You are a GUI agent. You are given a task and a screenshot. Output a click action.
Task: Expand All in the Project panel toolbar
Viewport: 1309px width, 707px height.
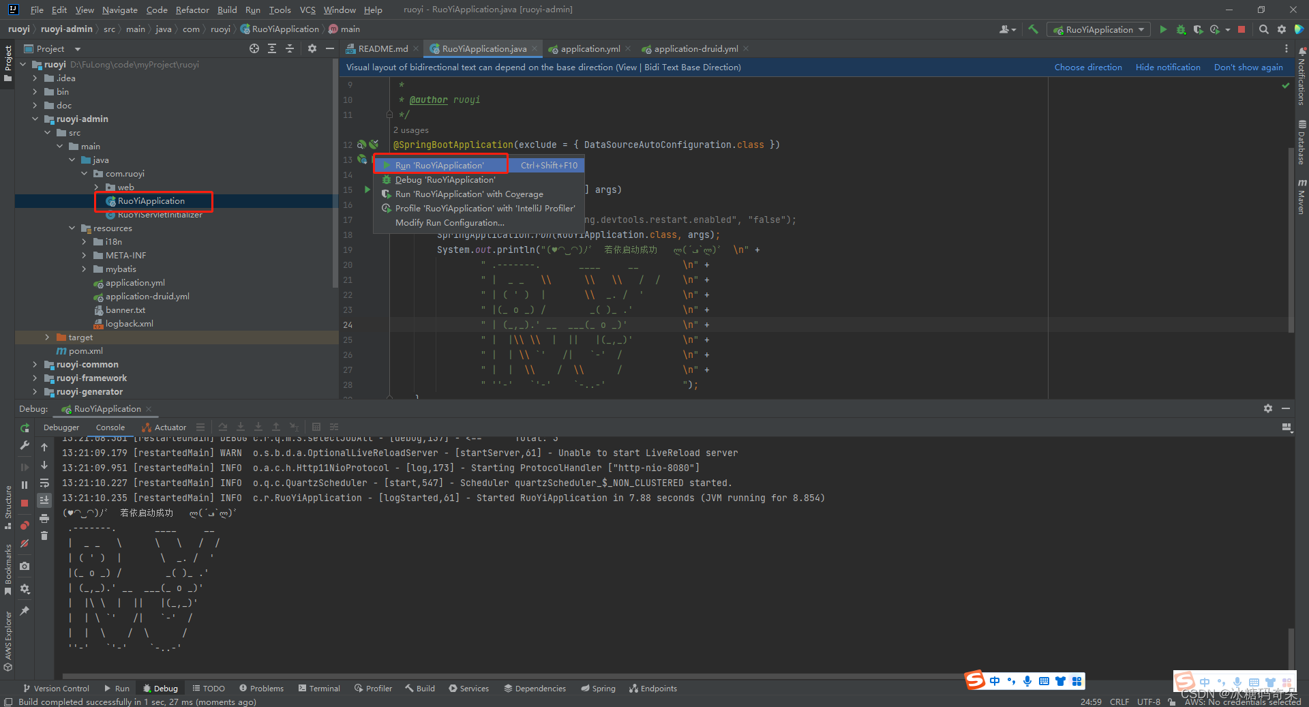(x=272, y=48)
